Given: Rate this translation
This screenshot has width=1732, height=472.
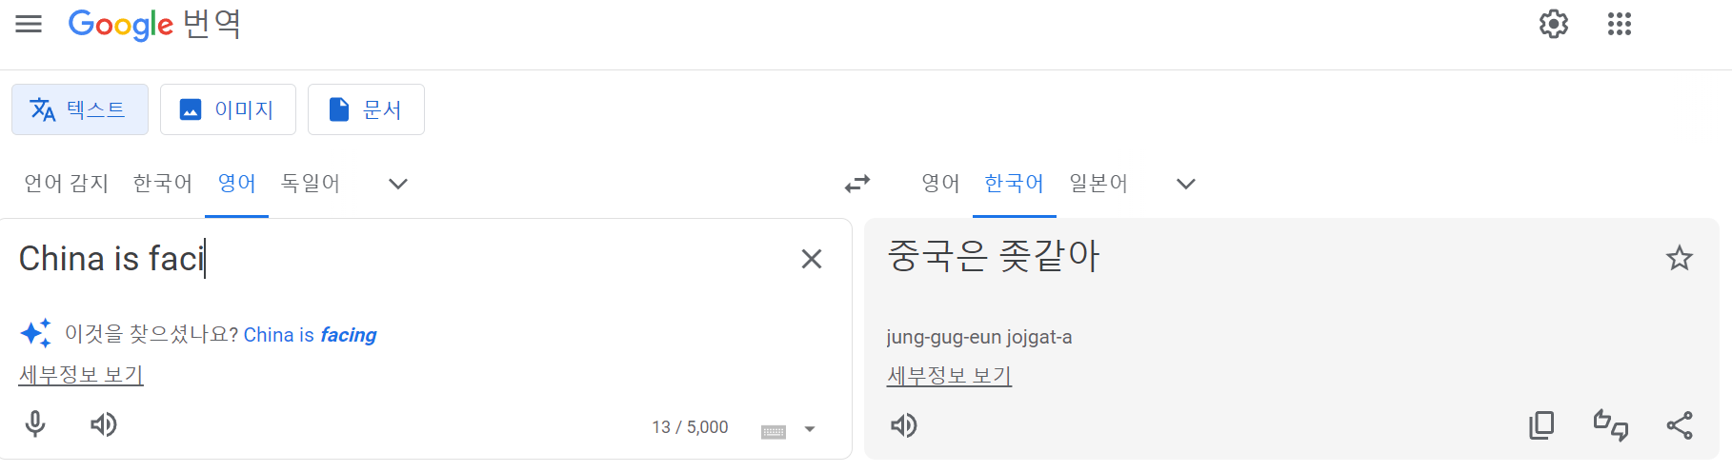Looking at the screenshot, I should tap(1610, 425).
